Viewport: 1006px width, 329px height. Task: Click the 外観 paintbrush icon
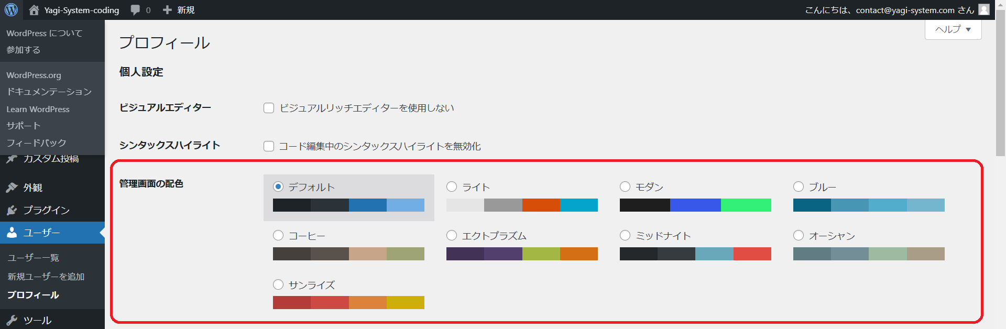pyautogui.click(x=12, y=188)
